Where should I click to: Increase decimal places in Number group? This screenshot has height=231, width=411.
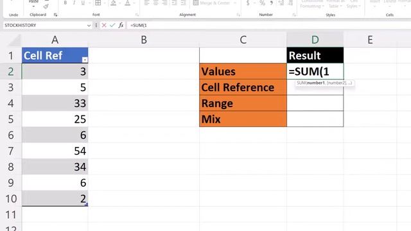(281, 3)
